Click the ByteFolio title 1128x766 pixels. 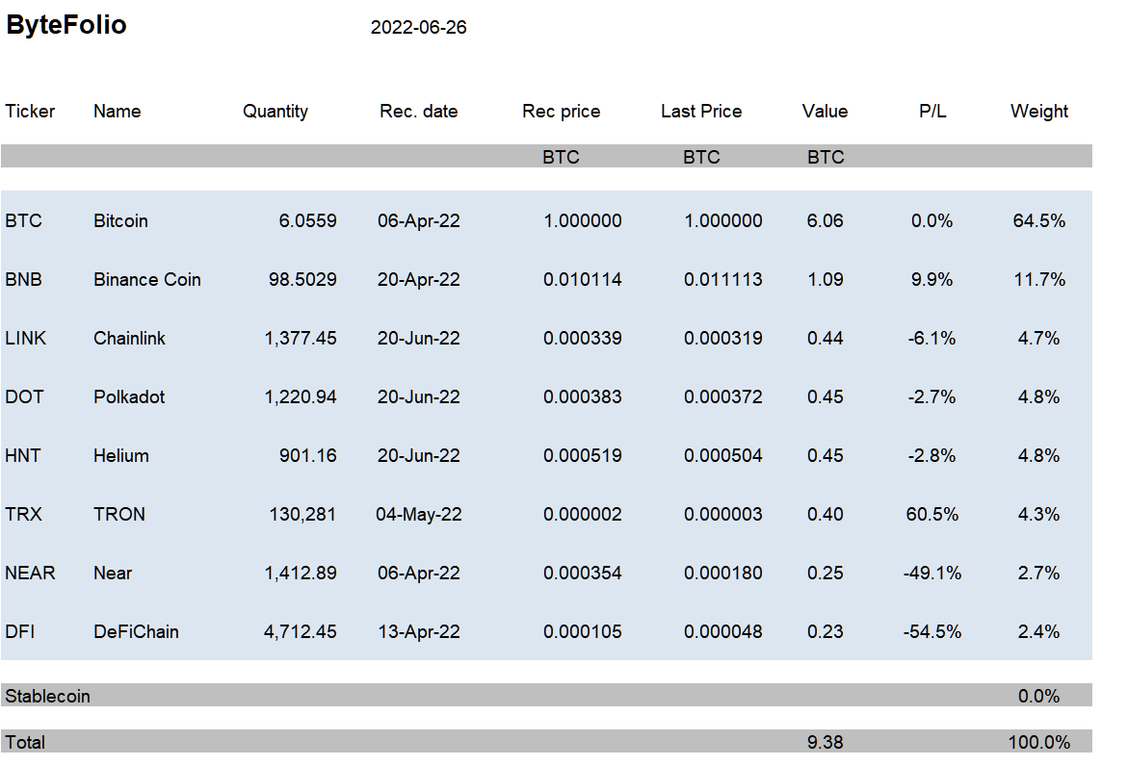pos(66,25)
